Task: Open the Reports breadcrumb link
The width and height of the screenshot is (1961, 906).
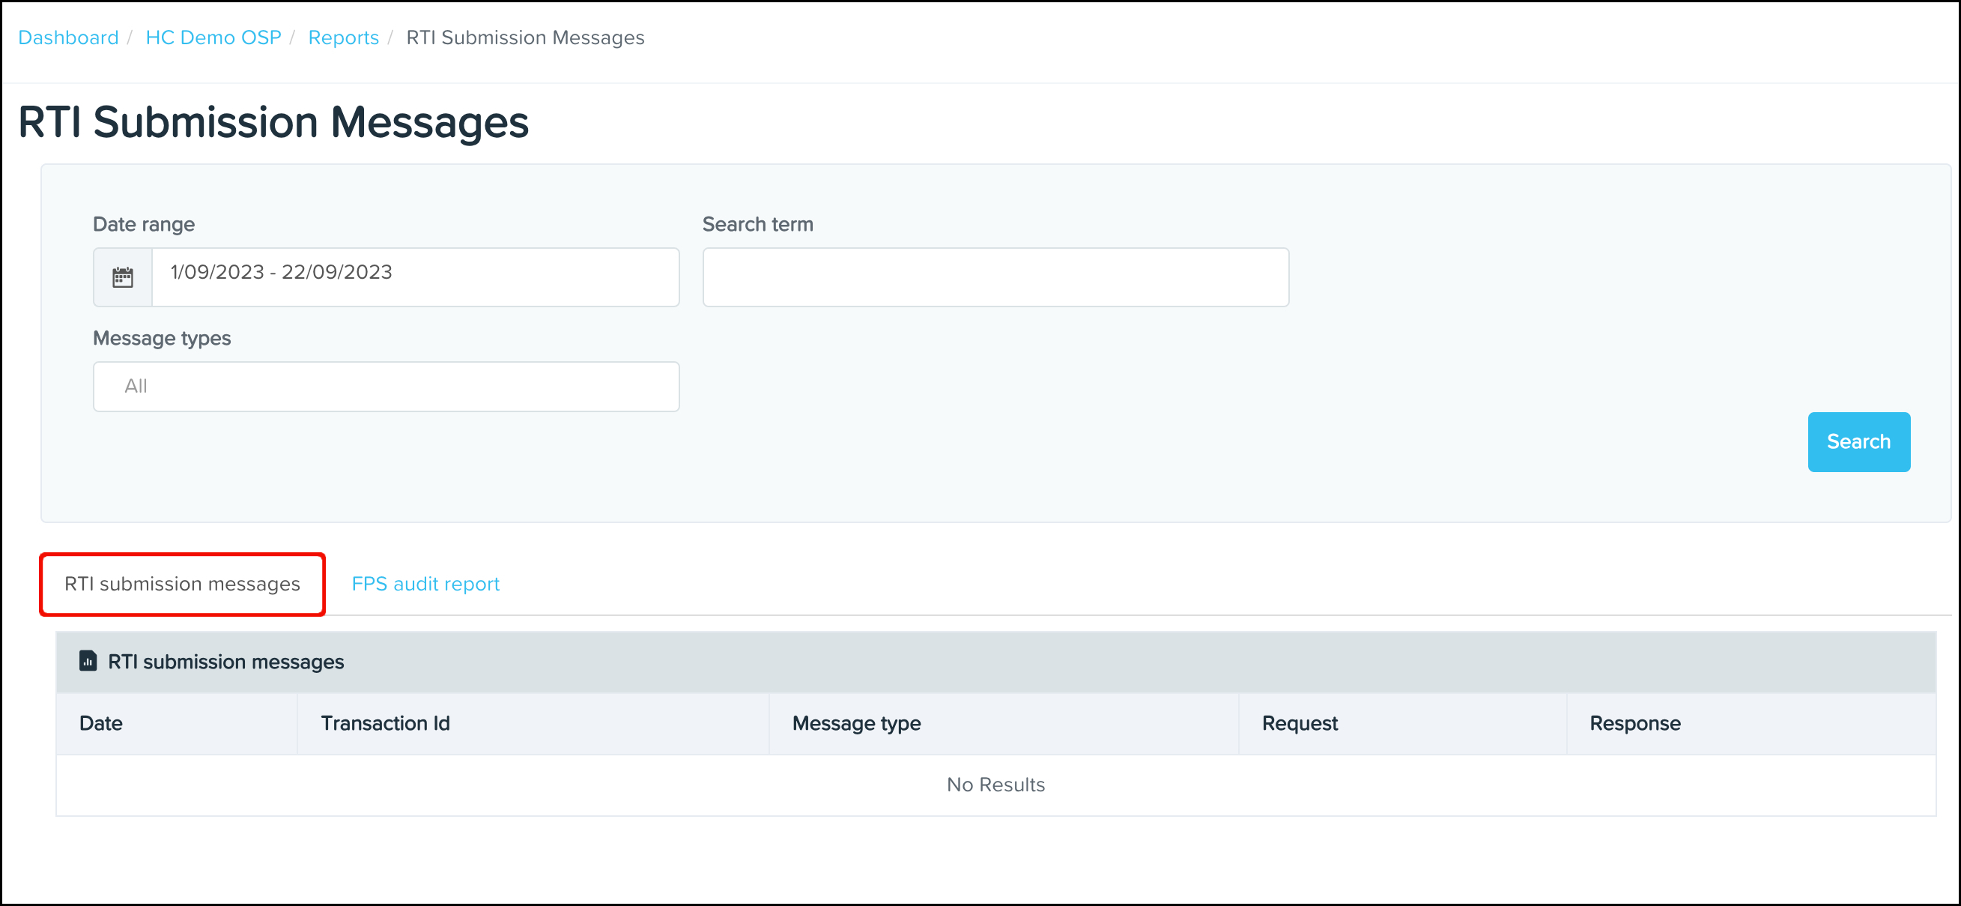Action: click(343, 37)
